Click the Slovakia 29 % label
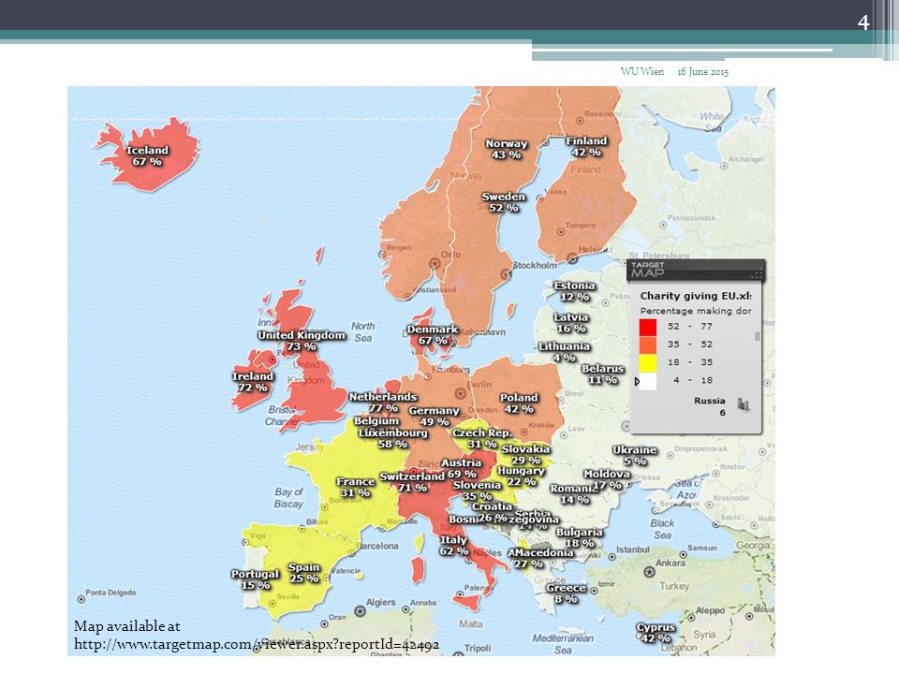Screen dimensions: 899x674 [525, 455]
